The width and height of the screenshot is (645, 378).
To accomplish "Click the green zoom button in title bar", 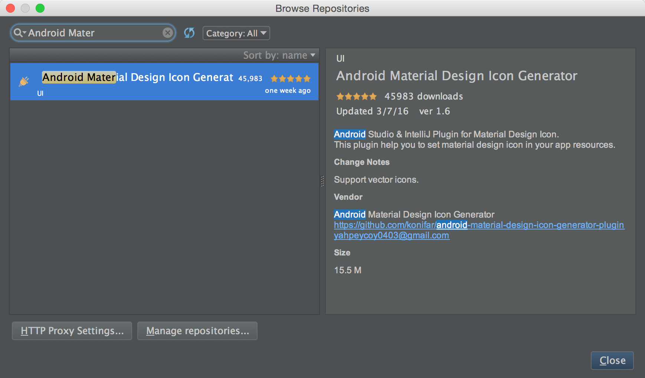I will tap(40, 8).
